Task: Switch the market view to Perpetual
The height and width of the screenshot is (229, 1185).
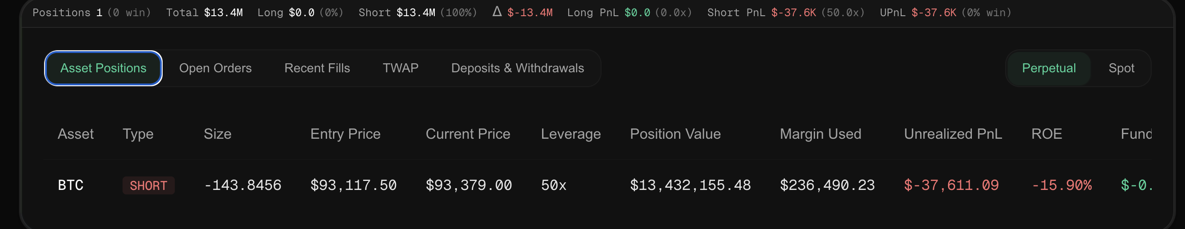Action: 1048,68
